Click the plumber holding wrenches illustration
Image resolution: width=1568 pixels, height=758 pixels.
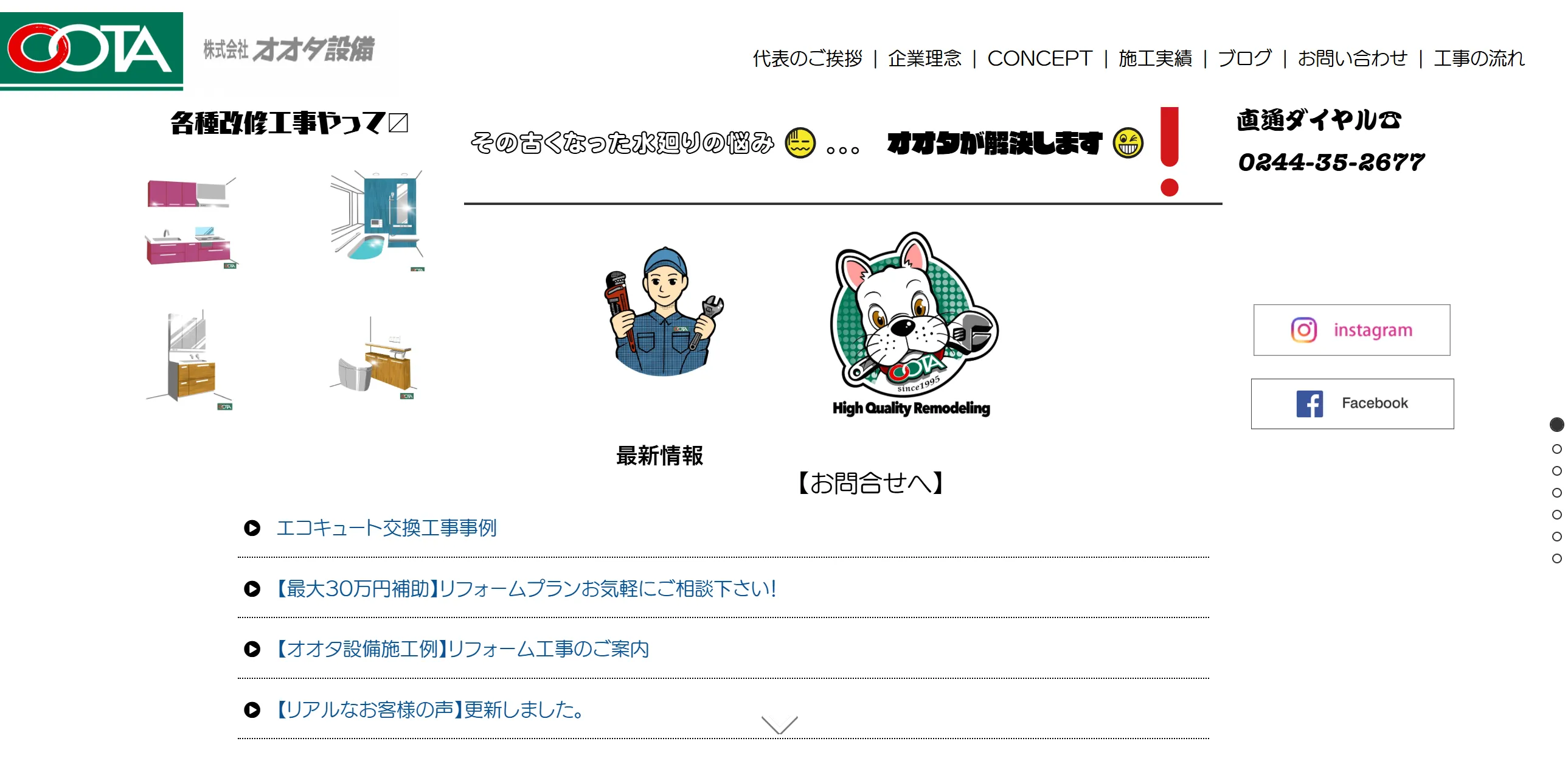664,311
